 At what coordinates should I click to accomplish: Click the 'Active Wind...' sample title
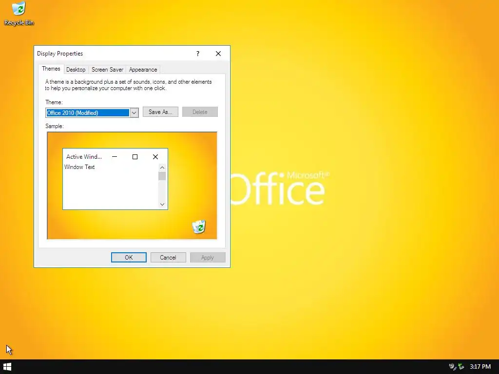(x=84, y=157)
